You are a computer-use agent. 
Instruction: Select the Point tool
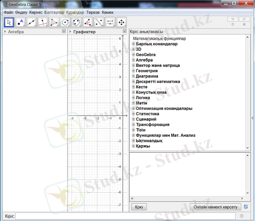click(x=20, y=22)
